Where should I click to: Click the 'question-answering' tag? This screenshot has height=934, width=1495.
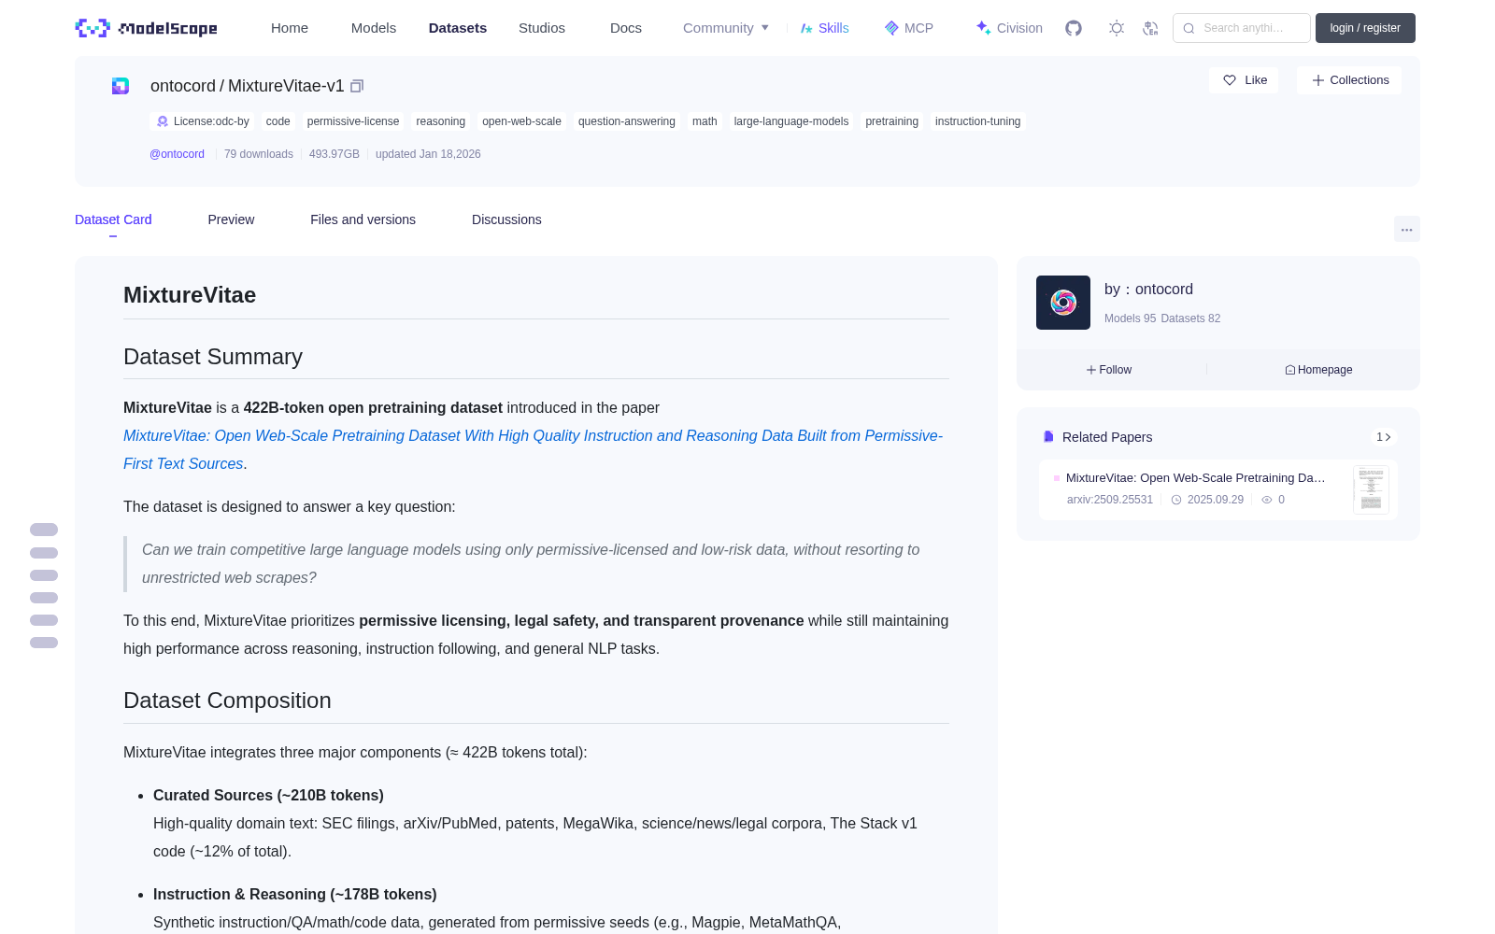coord(627,121)
